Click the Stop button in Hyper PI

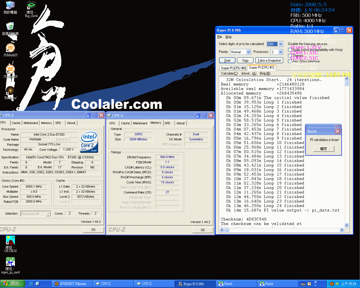coord(245,60)
